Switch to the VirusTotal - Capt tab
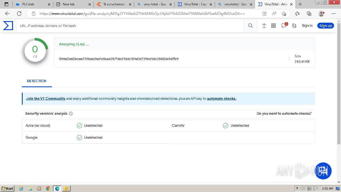 tap(195, 4)
